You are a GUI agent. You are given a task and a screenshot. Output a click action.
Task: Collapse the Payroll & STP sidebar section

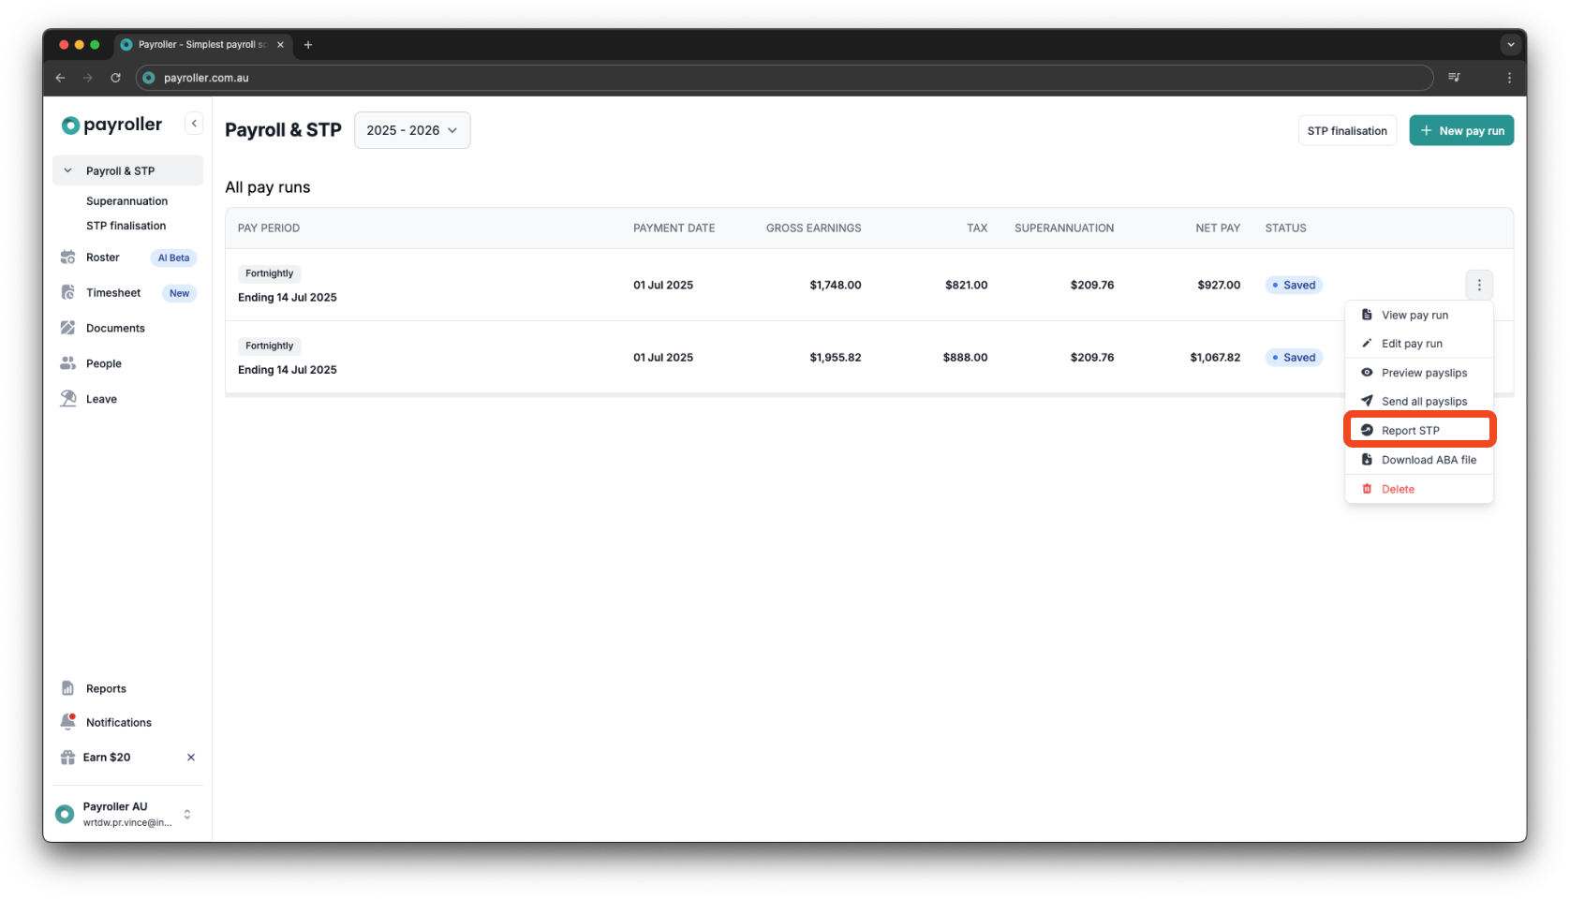pos(67,170)
